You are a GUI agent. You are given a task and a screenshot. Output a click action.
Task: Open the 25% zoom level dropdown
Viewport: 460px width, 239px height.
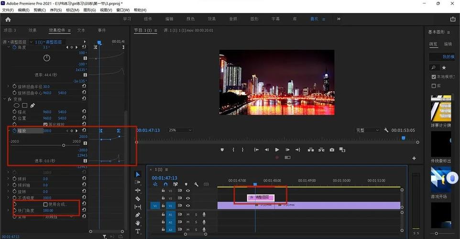point(180,130)
